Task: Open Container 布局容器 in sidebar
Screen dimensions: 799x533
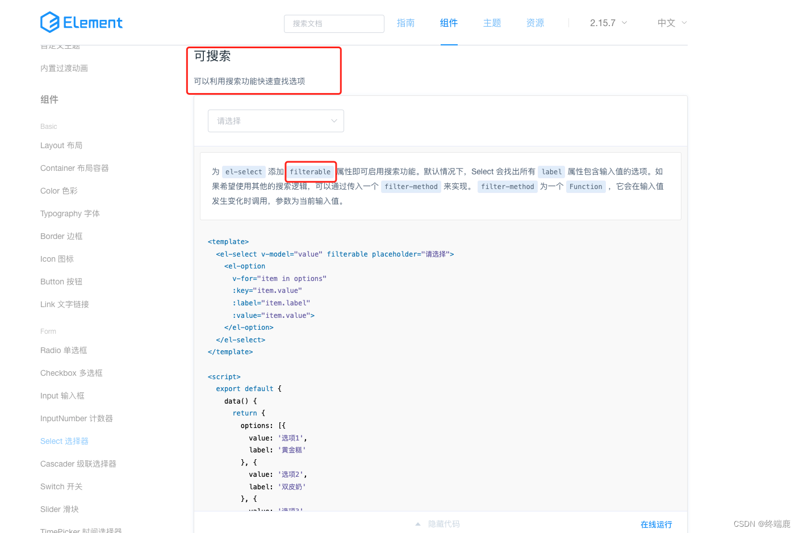Action: pos(74,168)
